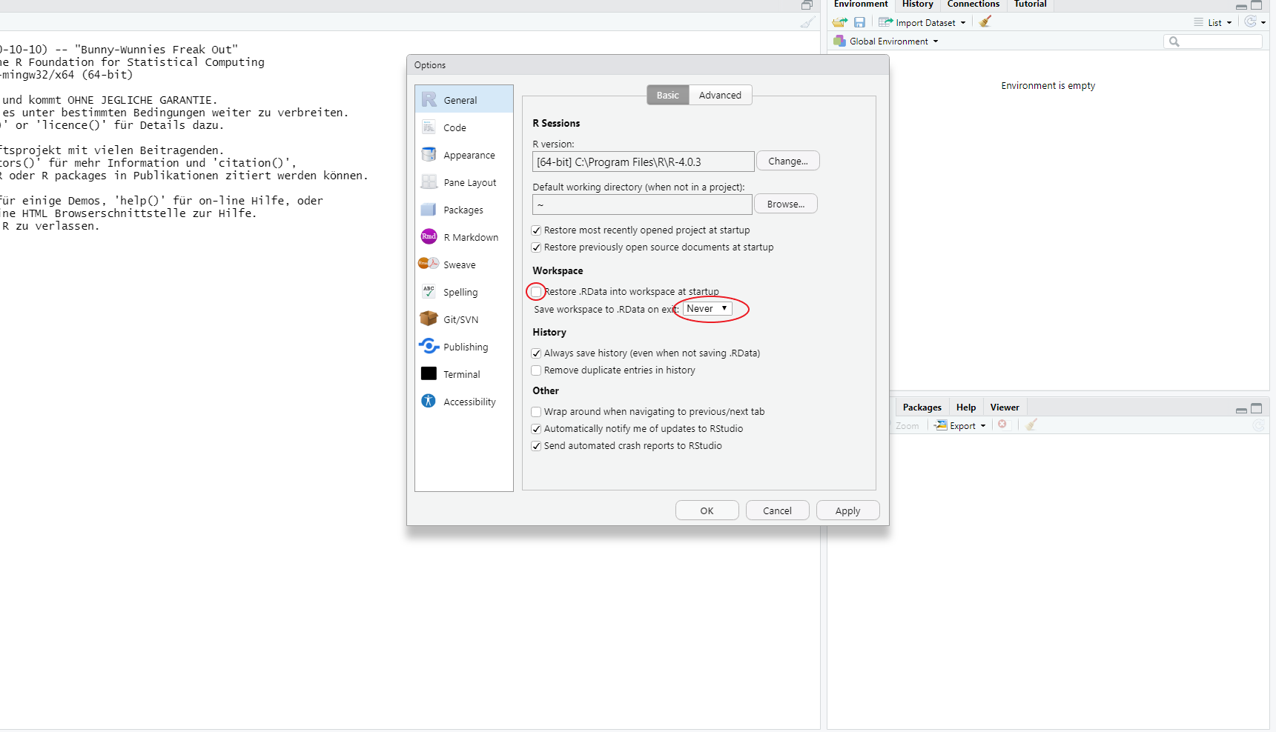Open Terminal settings icon

pyautogui.click(x=429, y=373)
